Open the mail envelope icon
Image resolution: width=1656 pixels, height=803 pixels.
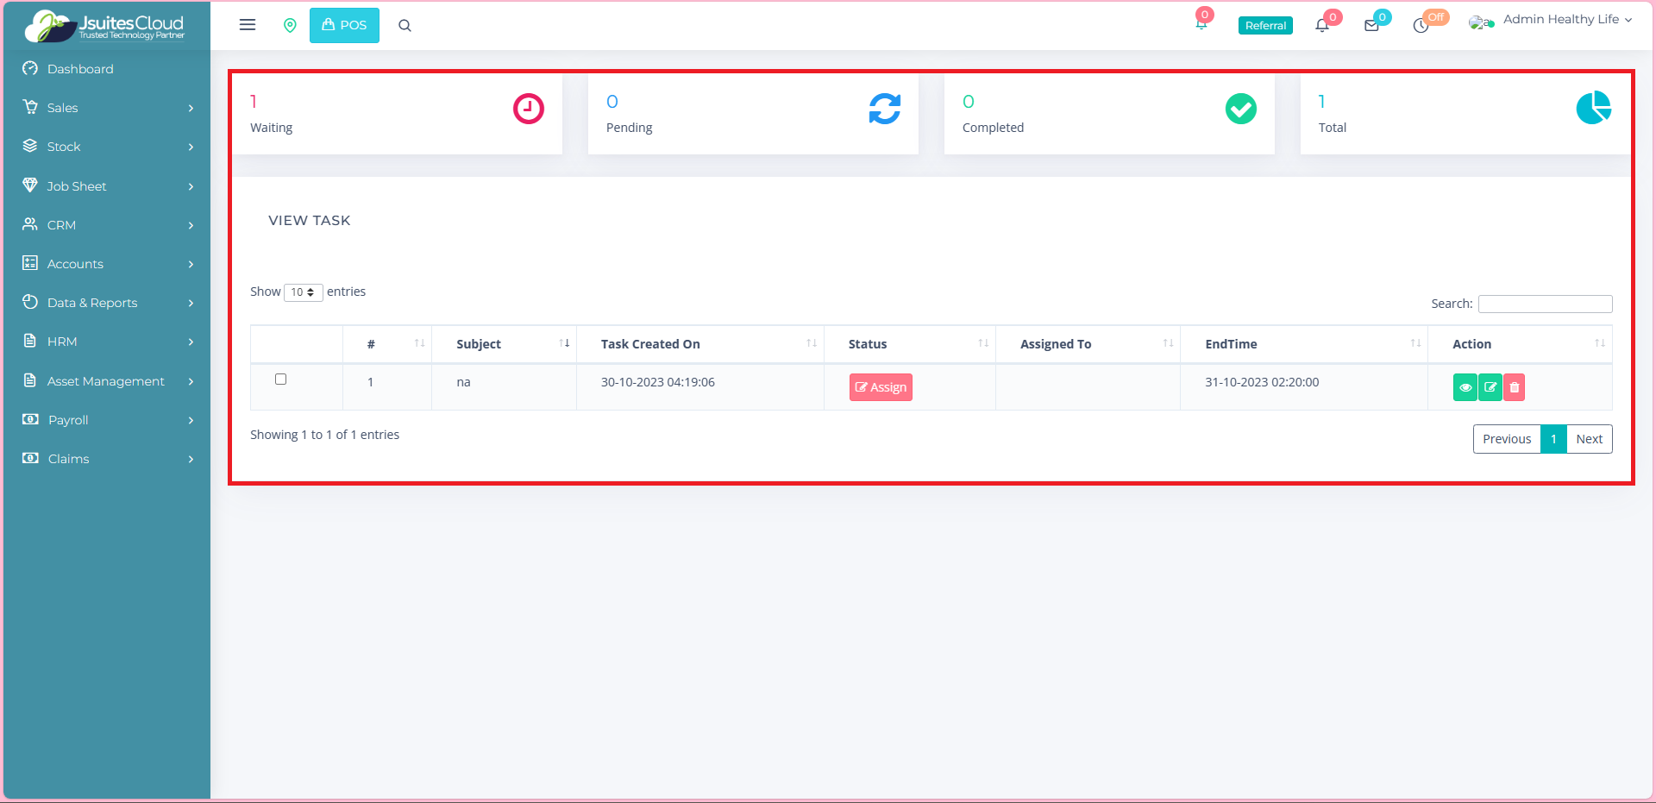pyautogui.click(x=1371, y=26)
